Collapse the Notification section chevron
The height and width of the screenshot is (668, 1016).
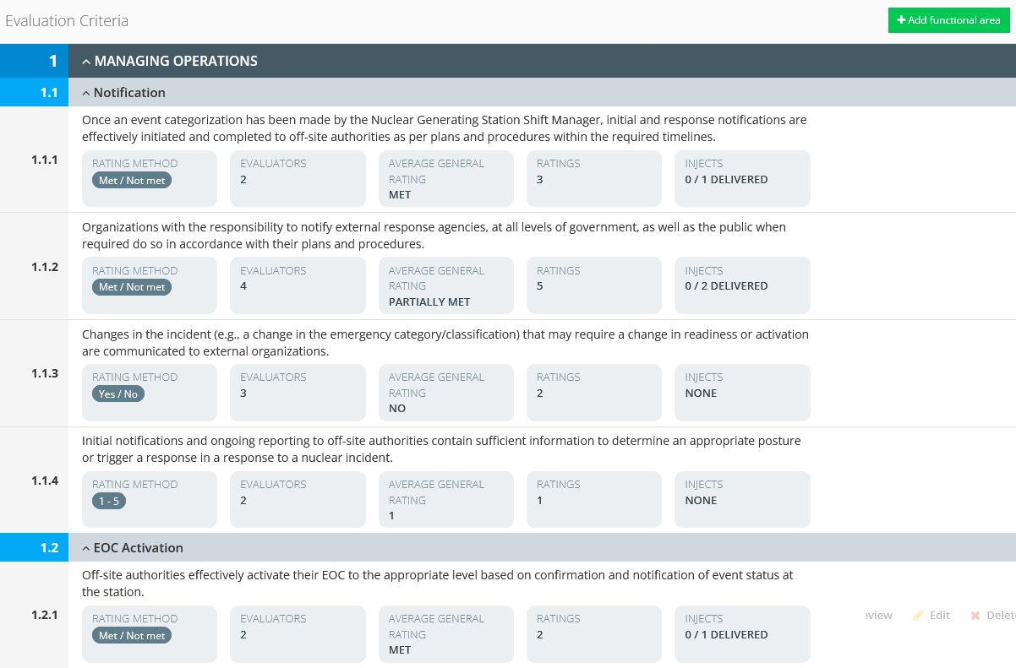pos(85,93)
